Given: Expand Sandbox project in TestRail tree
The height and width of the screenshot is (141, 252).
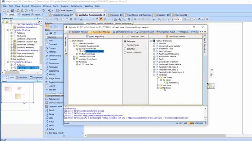Looking at the screenshot, I should click(154, 43).
